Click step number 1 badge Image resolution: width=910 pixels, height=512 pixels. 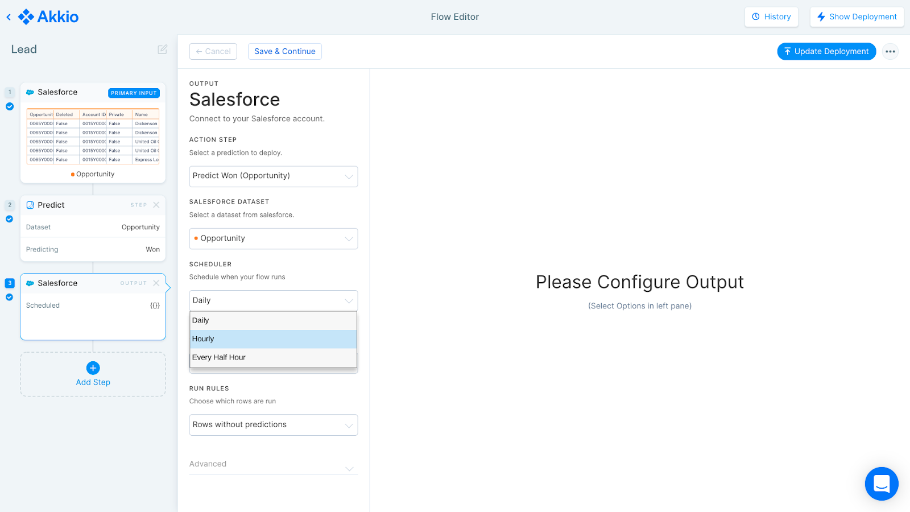click(10, 92)
